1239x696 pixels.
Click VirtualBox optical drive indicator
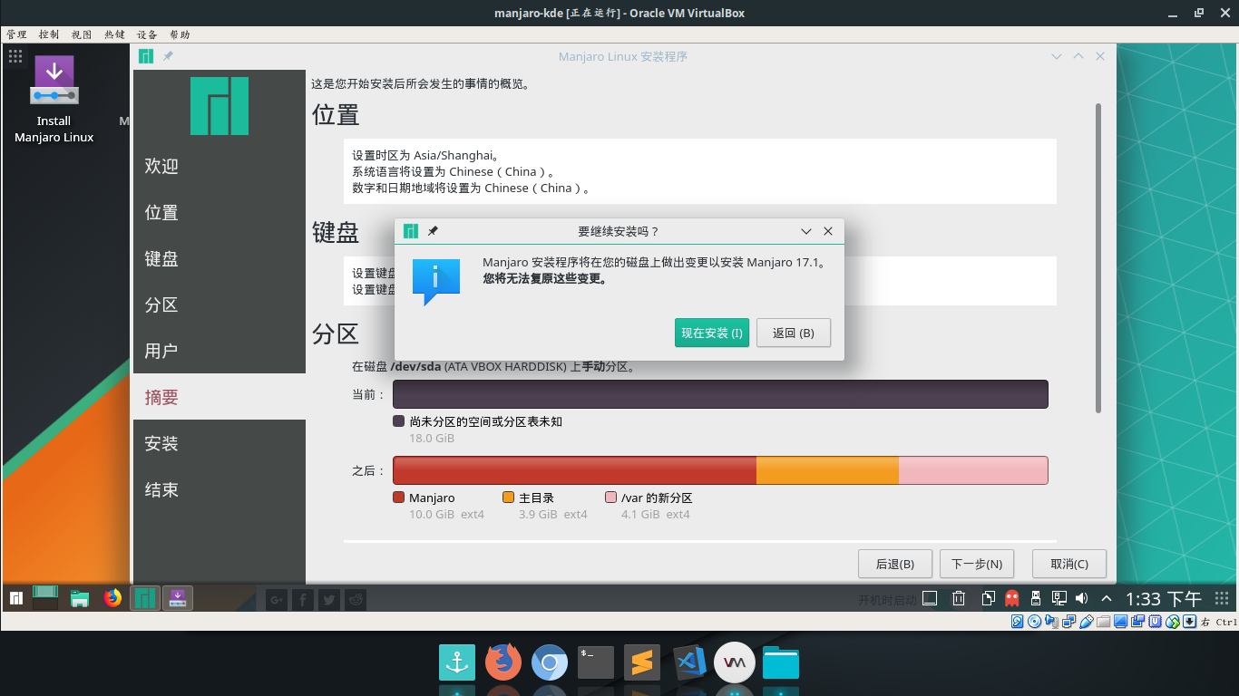point(1033,621)
